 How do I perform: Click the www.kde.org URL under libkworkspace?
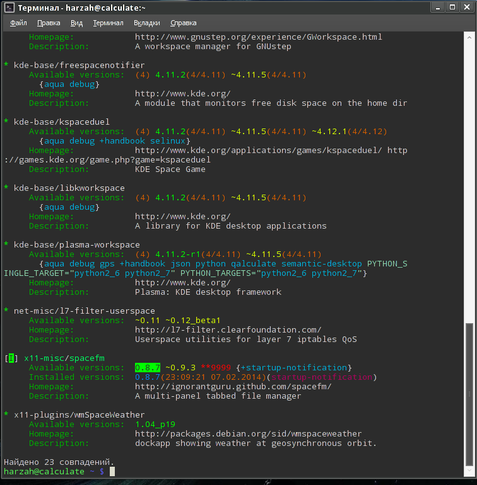pyautogui.click(x=182, y=217)
